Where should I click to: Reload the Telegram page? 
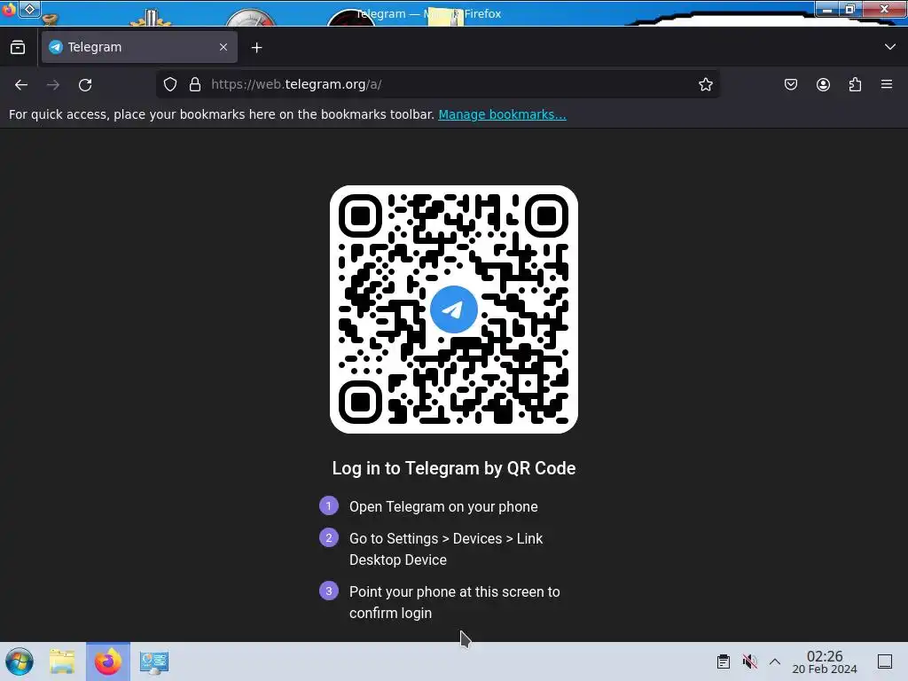pos(85,84)
